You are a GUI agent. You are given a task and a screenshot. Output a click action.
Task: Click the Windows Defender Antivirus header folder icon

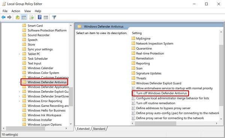pyautogui.click(x=79, y=26)
